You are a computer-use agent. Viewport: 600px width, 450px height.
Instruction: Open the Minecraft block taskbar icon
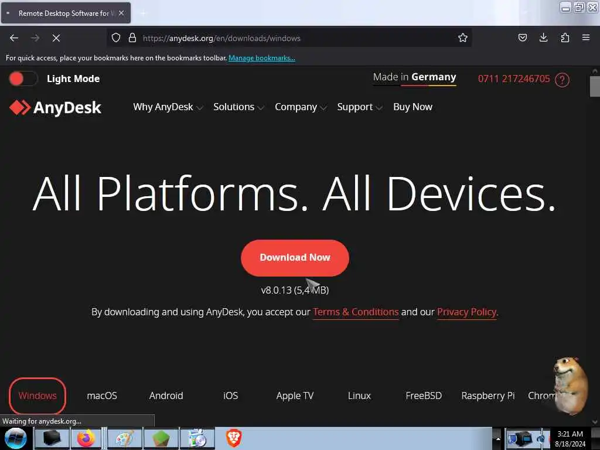[x=161, y=438]
